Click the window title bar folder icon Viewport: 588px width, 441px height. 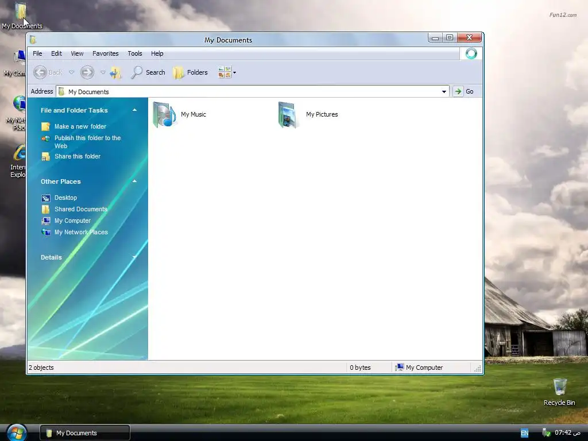pos(33,40)
